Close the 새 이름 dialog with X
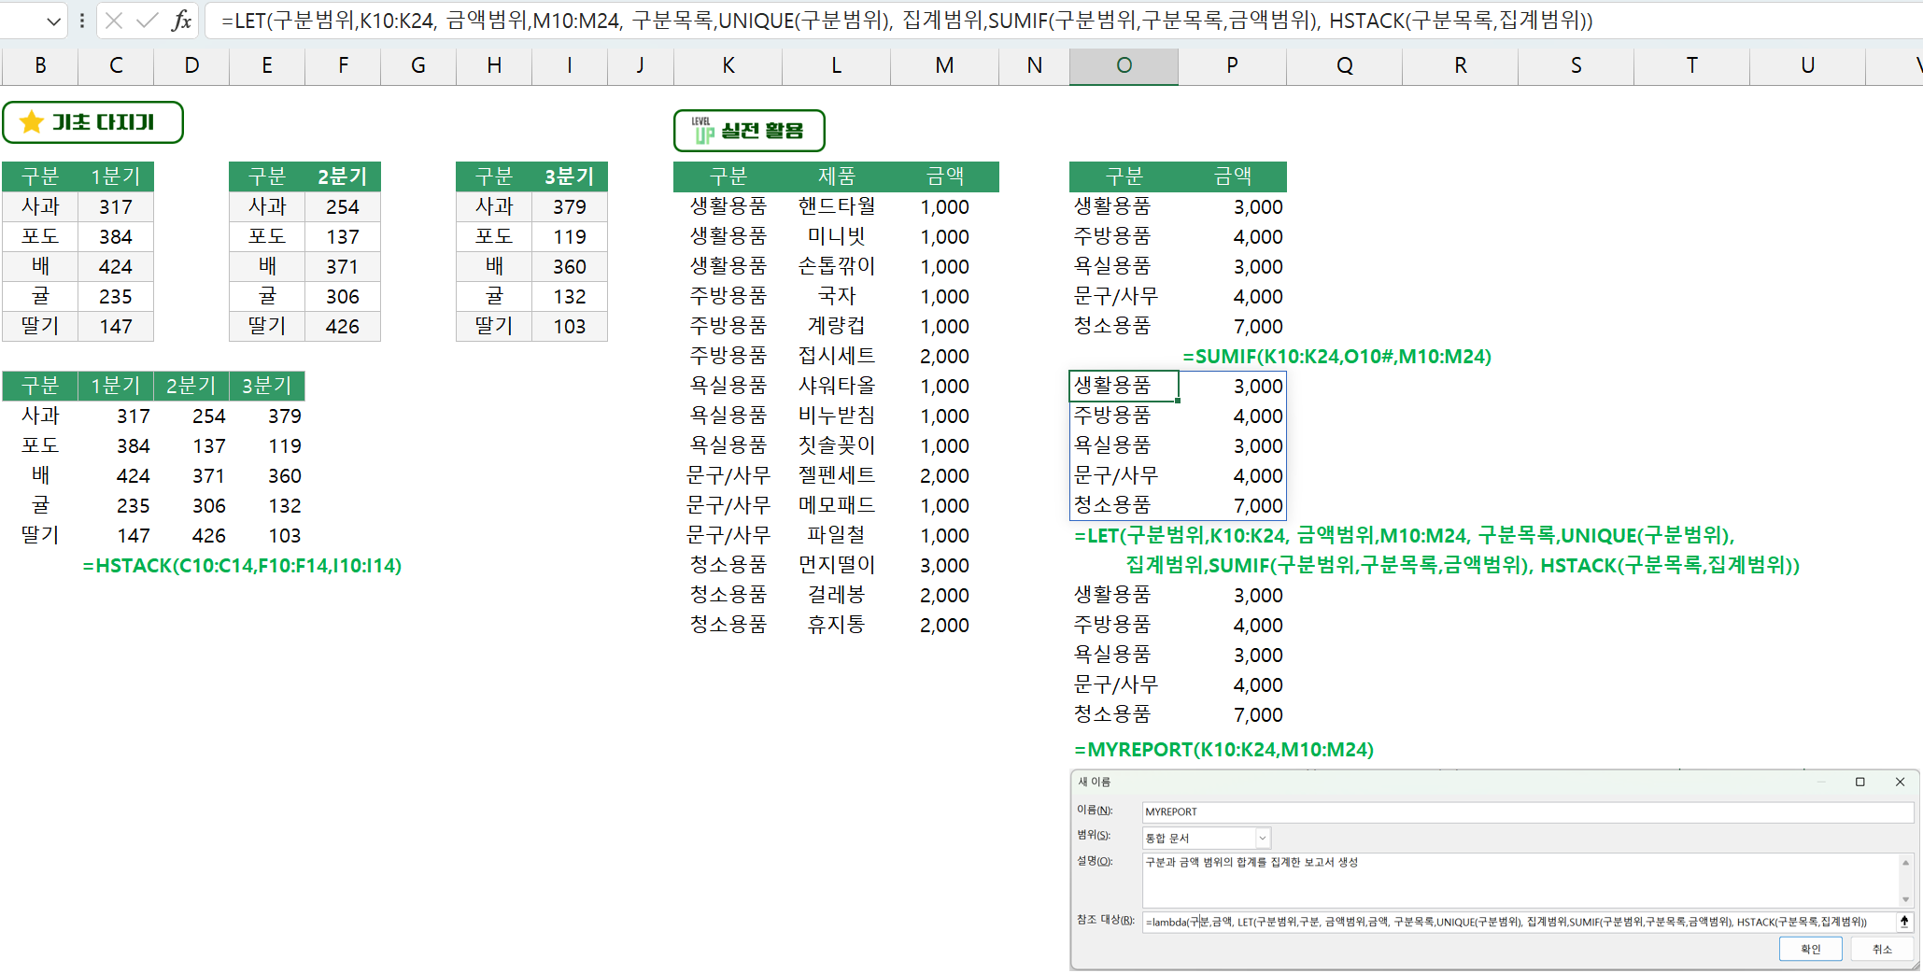1923x973 pixels. [x=1900, y=782]
